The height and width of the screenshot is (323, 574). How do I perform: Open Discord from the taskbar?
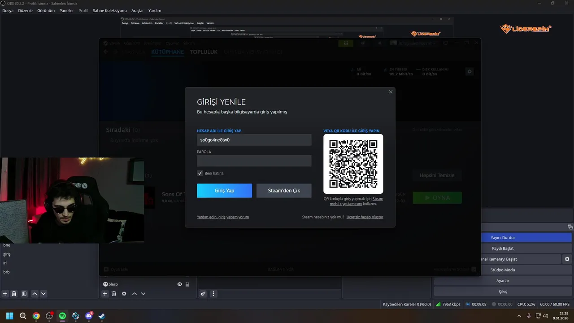click(x=89, y=316)
